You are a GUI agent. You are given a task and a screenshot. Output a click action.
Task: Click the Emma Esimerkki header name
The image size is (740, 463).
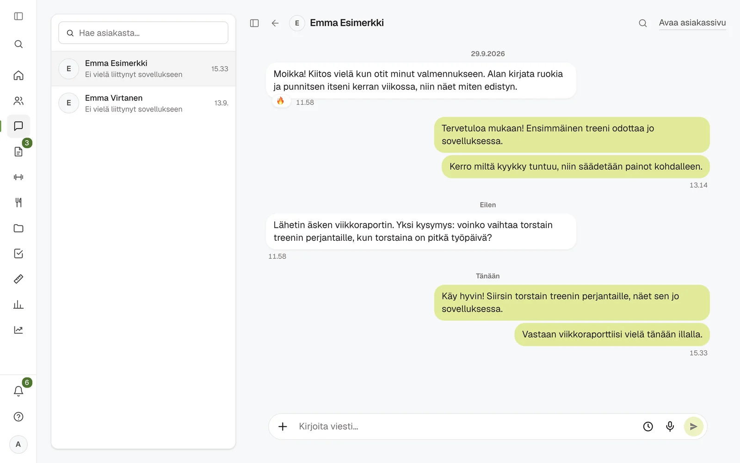(x=347, y=23)
